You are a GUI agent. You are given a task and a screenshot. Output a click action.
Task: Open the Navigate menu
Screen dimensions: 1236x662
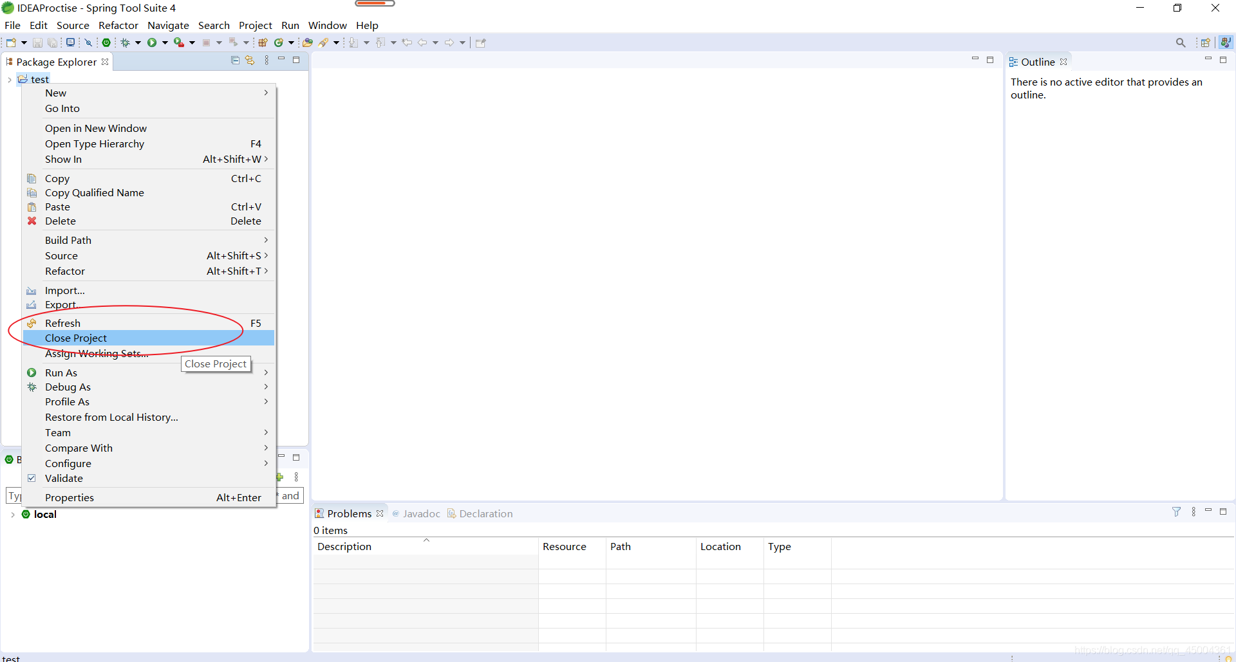pos(168,25)
